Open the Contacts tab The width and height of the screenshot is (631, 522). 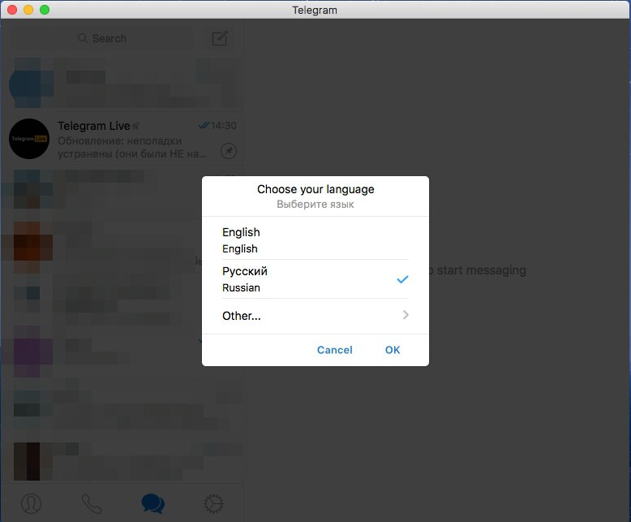(31, 503)
